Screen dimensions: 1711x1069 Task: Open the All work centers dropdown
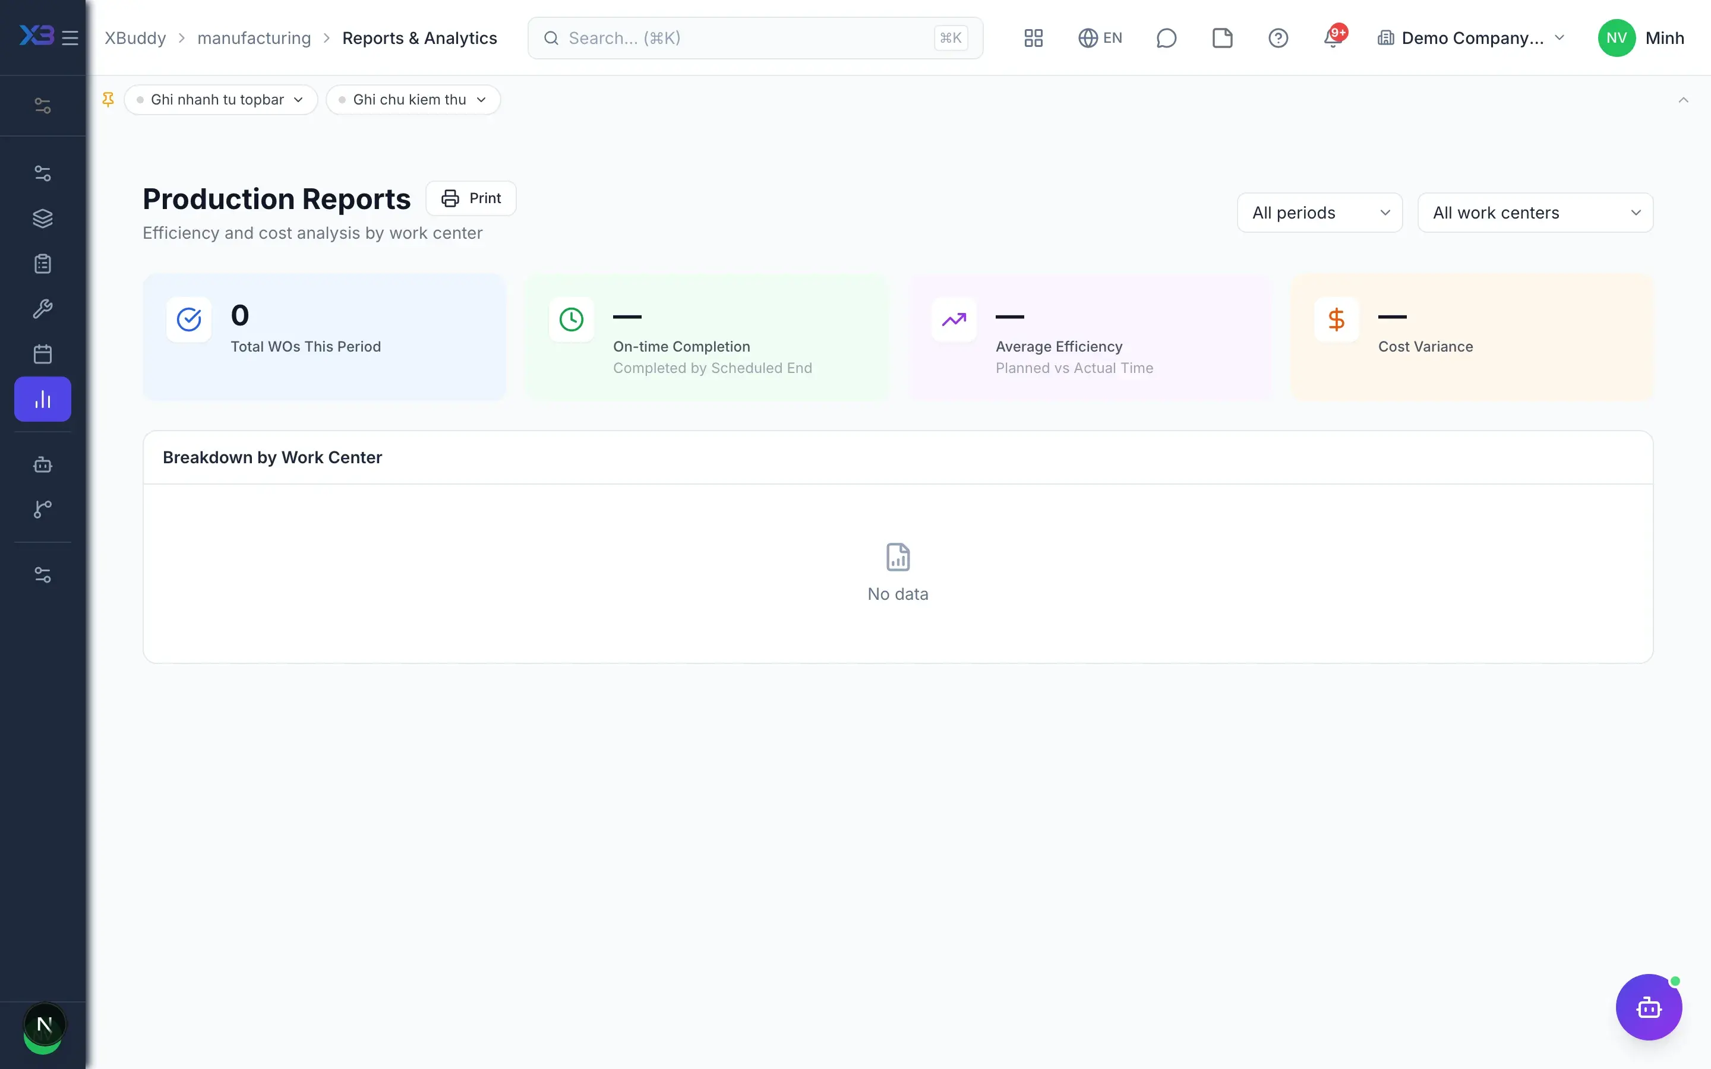pyautogui.click(x=1535, y=213)
